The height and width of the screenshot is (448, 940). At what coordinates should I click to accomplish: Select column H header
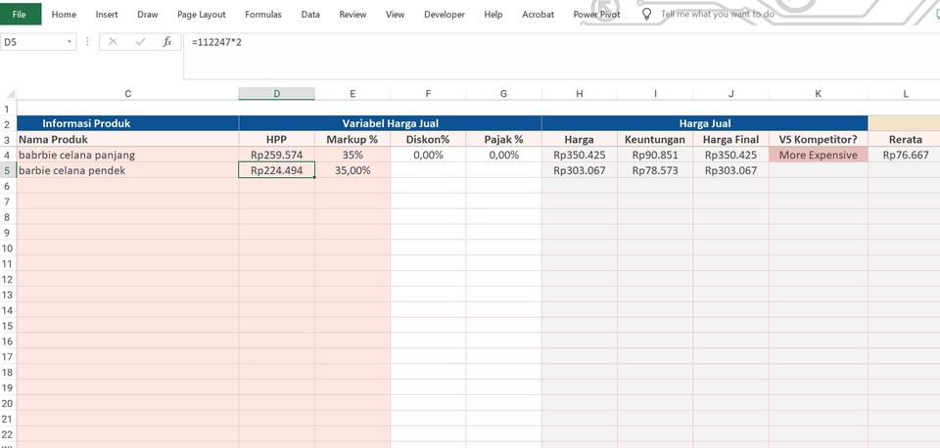[579, 94]
